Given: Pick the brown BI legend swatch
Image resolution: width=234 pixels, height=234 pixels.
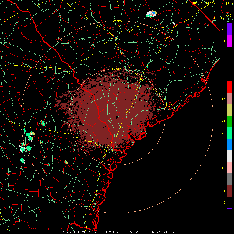Looking at the screenshot, I should 230,191.
